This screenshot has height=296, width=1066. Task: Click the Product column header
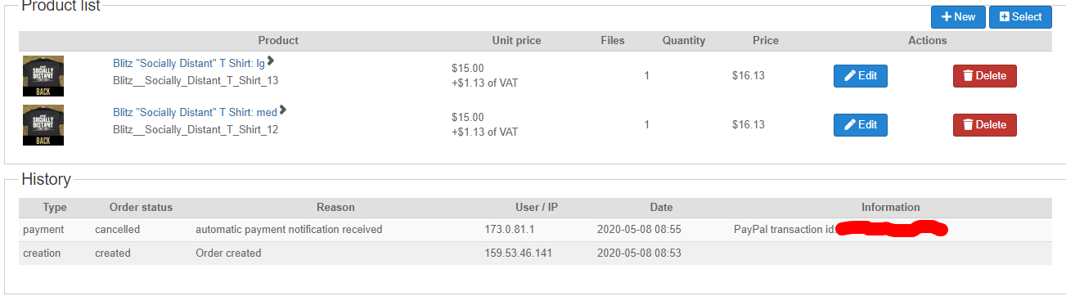click(x=278, y=41)
